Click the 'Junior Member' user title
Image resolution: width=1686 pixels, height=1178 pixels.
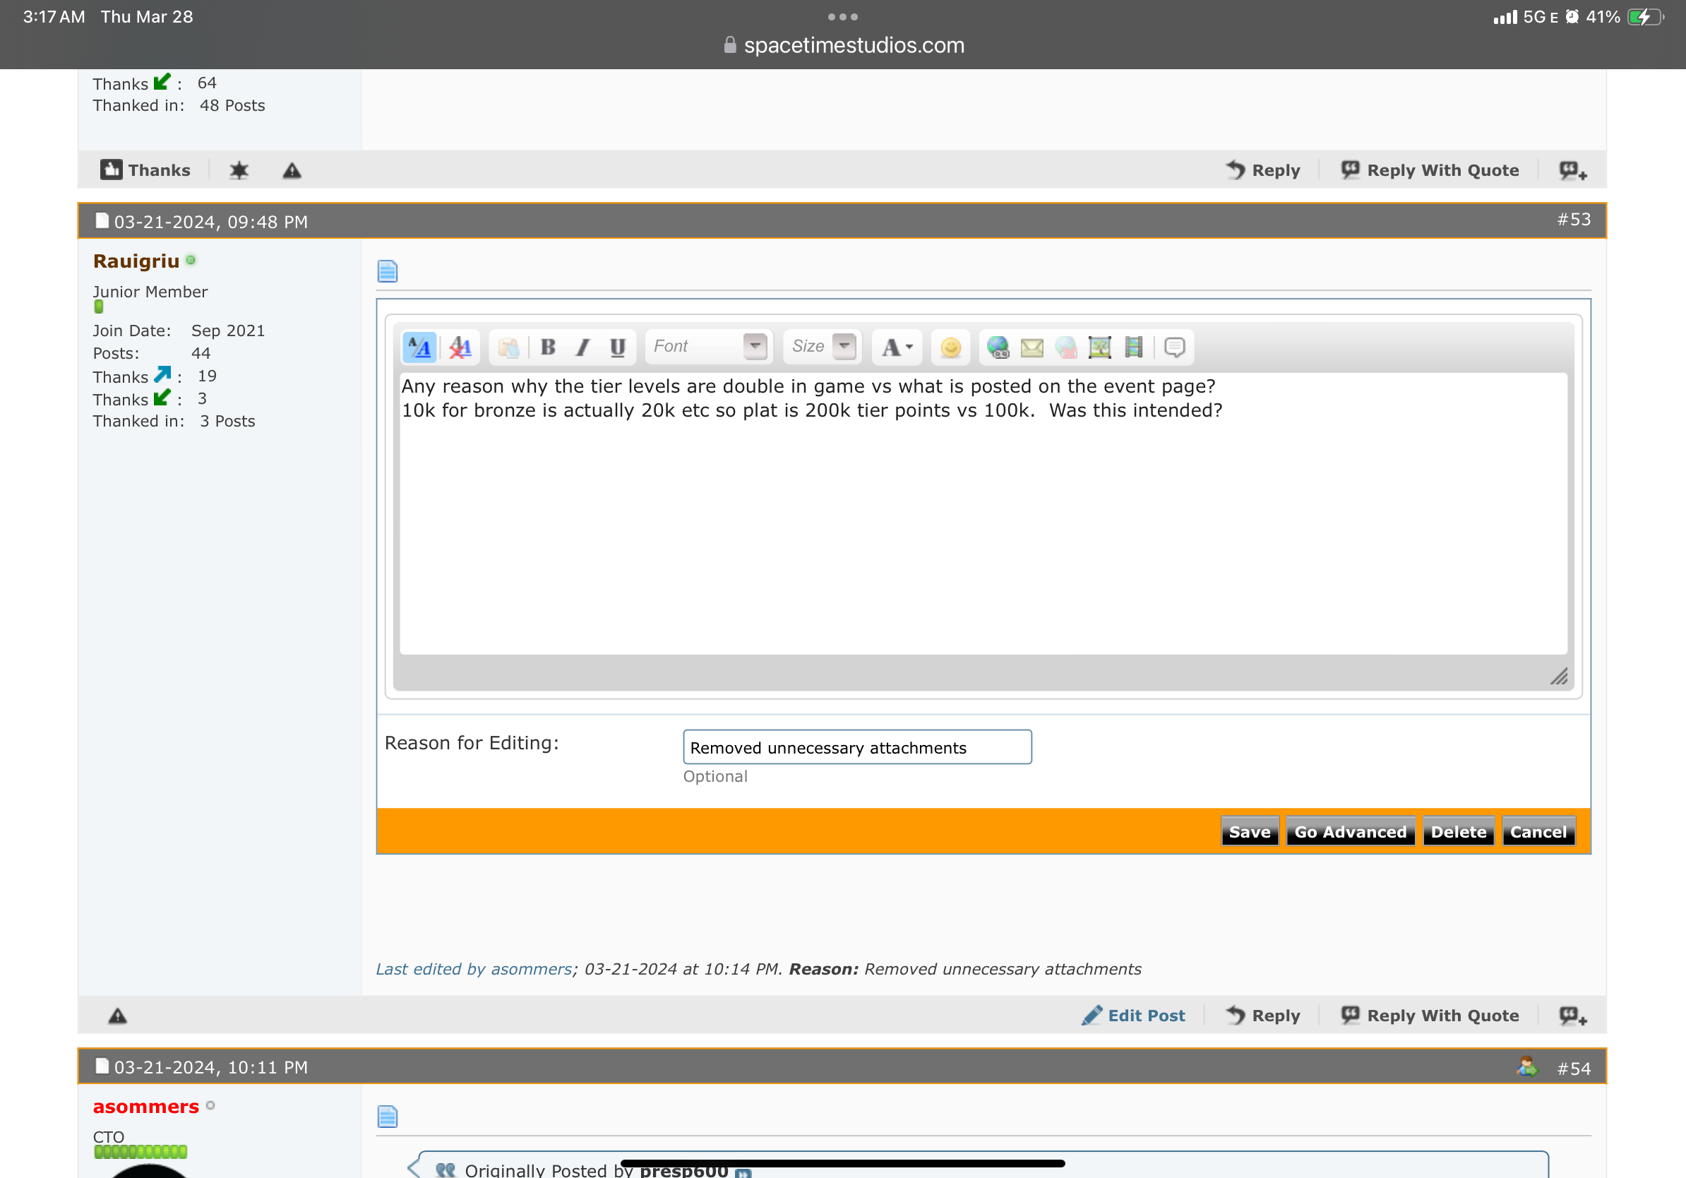pyautogui.click(x=150, y=292)
